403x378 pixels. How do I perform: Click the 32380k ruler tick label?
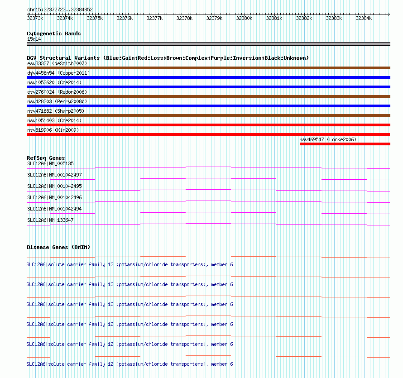pyautogui.click(x=244, y=18)
